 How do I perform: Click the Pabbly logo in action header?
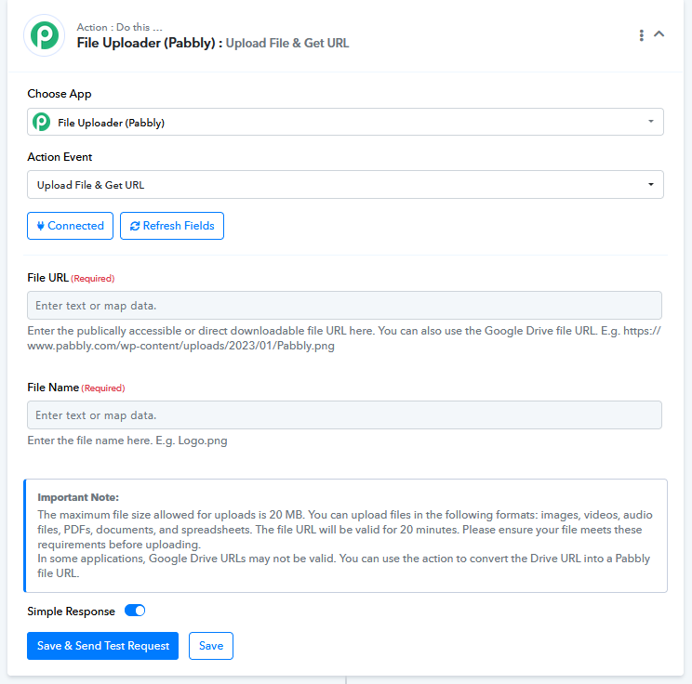pos(44,35)
